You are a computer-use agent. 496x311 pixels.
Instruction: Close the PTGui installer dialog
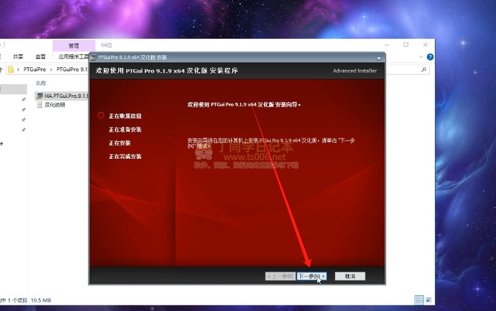[378, 58]
